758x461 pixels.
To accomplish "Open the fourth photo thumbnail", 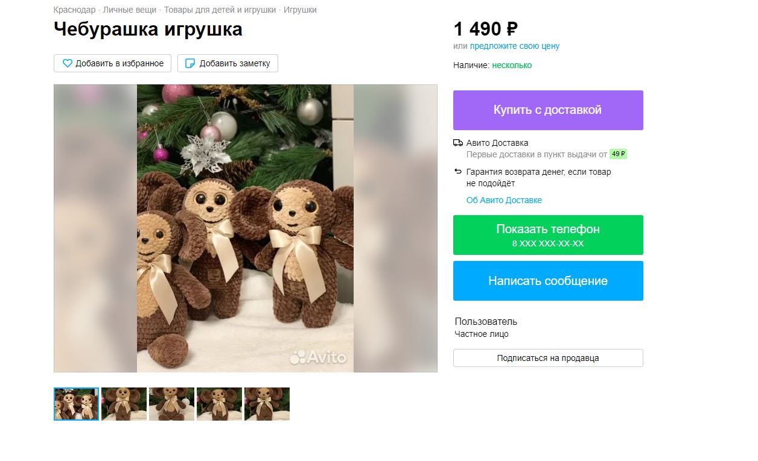I will [x=219, y=404].
